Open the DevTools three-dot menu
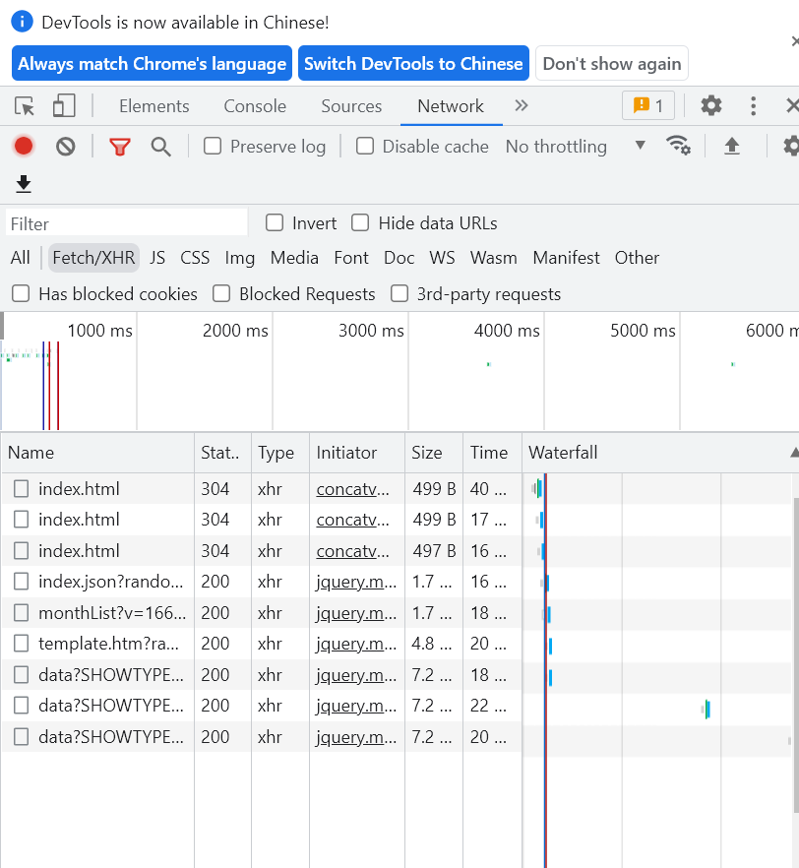 [x=753, y=105]
